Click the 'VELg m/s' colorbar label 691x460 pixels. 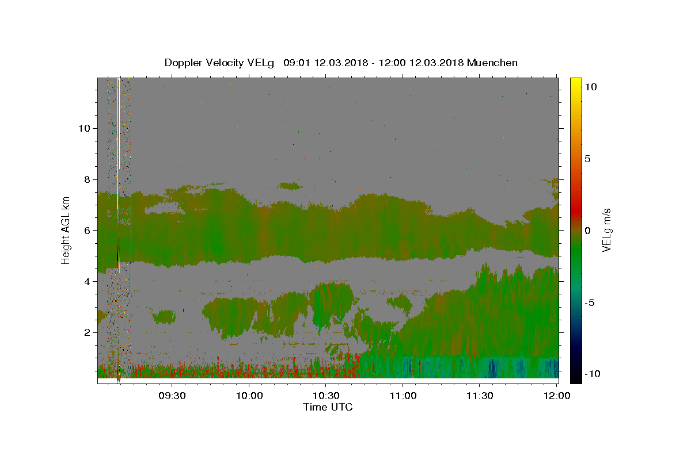[x=606, y=230]
